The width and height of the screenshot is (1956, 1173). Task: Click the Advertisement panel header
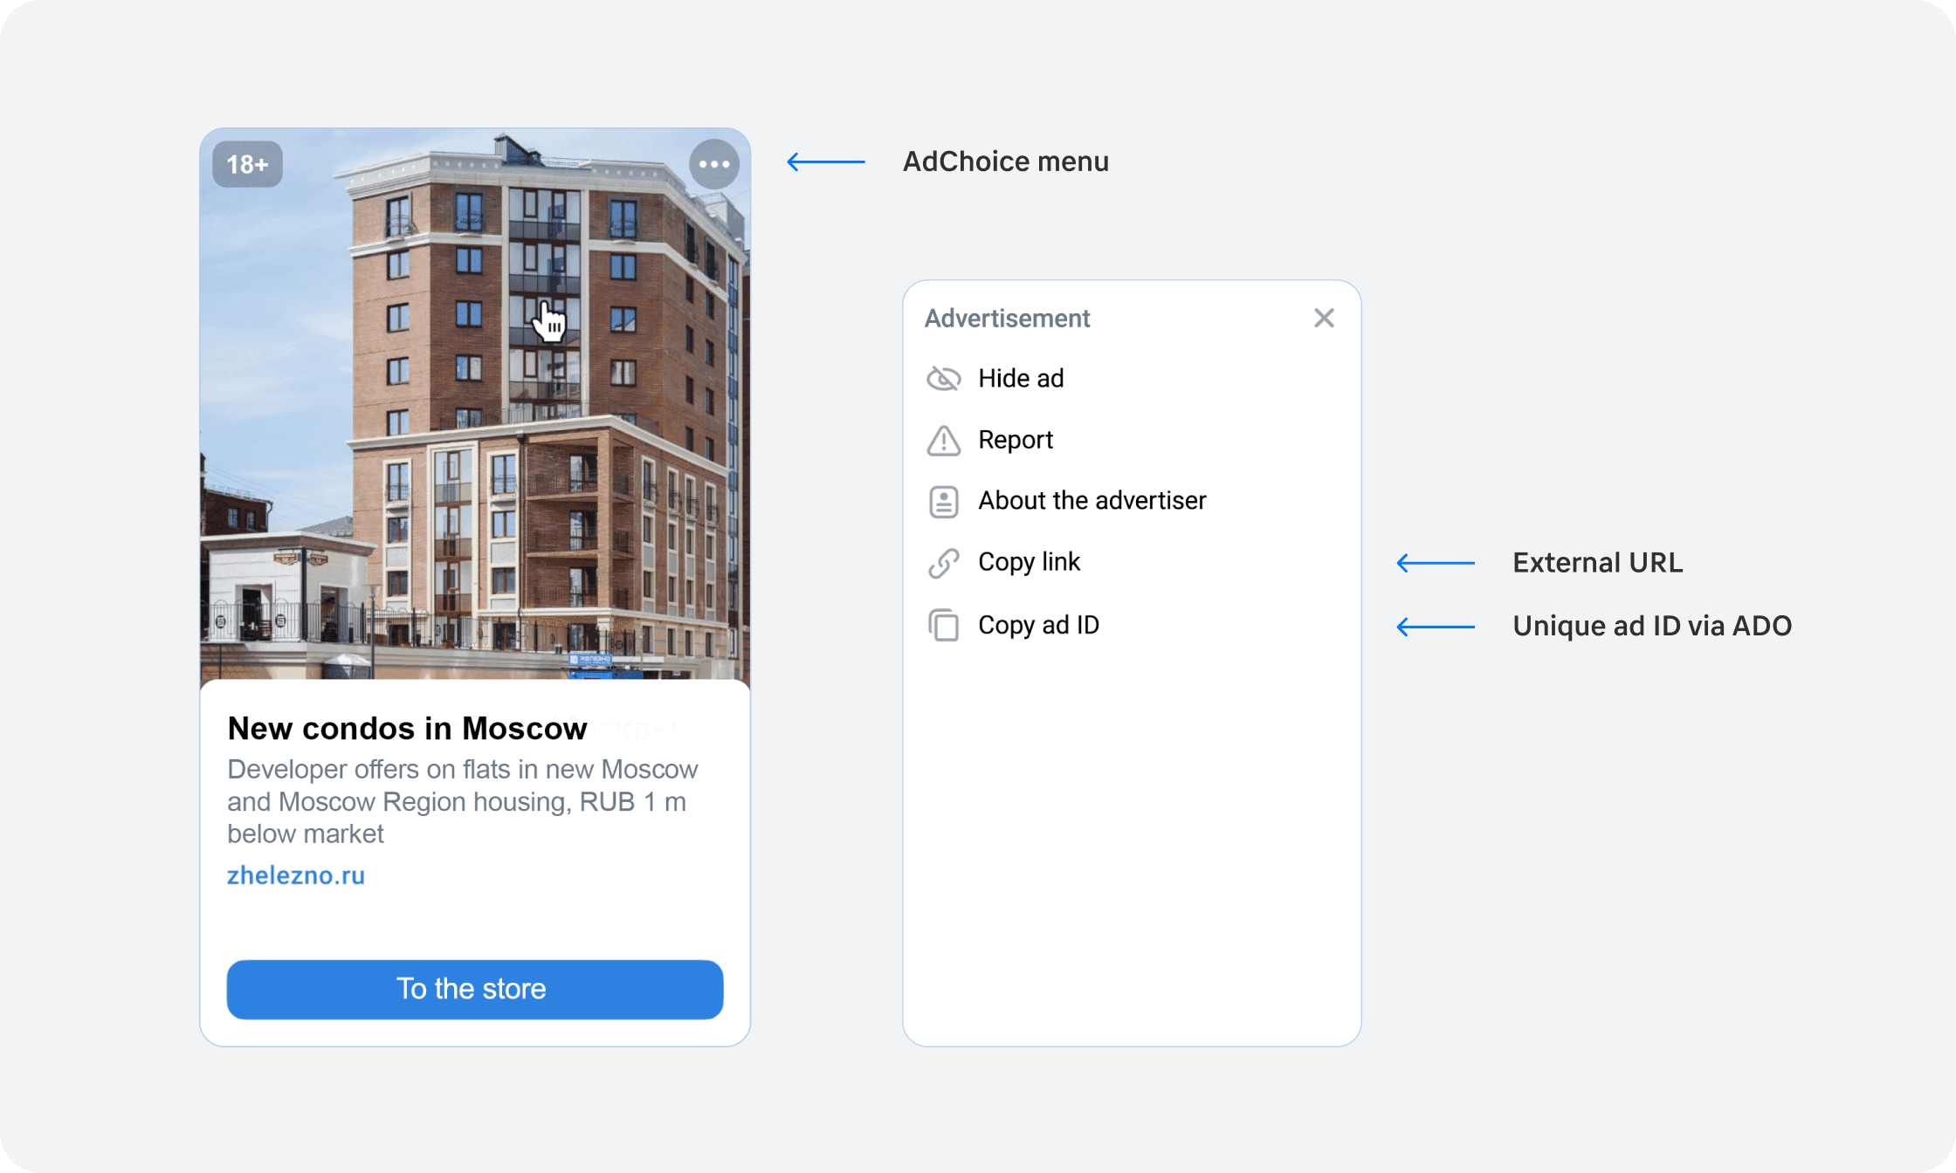point(1007,319)
